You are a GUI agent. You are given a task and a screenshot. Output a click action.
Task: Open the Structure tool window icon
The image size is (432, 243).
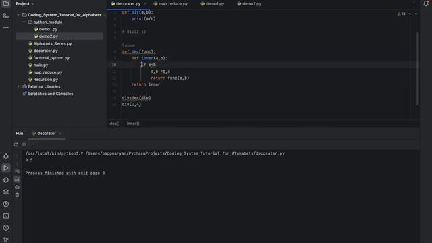click(x=6, y=16)
